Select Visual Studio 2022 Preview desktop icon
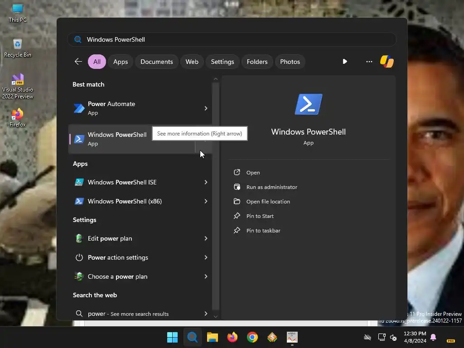Image resolution: width=464 pixels, height=348 pixels. click(18, 86)
